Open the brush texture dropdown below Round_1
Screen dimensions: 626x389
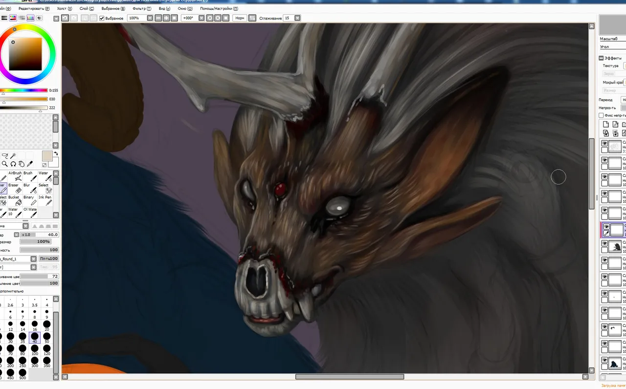[x=33, y=267]
